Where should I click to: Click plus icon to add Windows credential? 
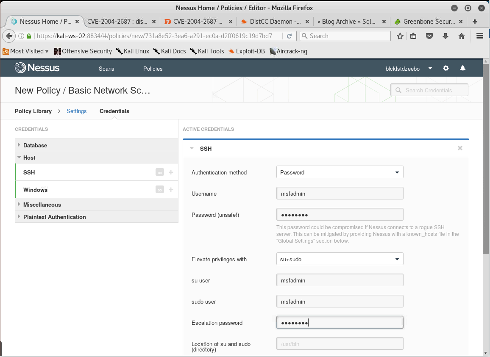coord(171,190)
